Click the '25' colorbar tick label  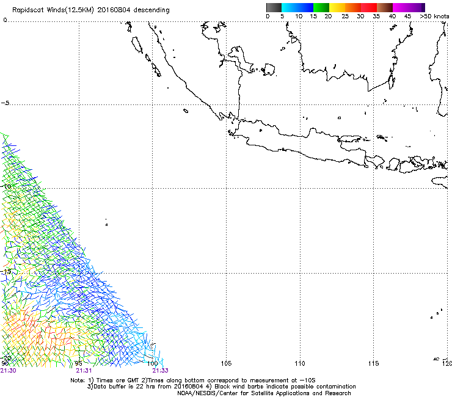pyautogui.click(x=345, y=16)
